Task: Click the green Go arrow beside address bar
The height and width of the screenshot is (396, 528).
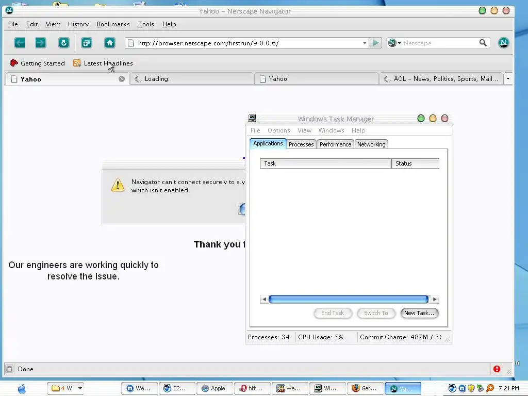Action: (x=375, y=43)
